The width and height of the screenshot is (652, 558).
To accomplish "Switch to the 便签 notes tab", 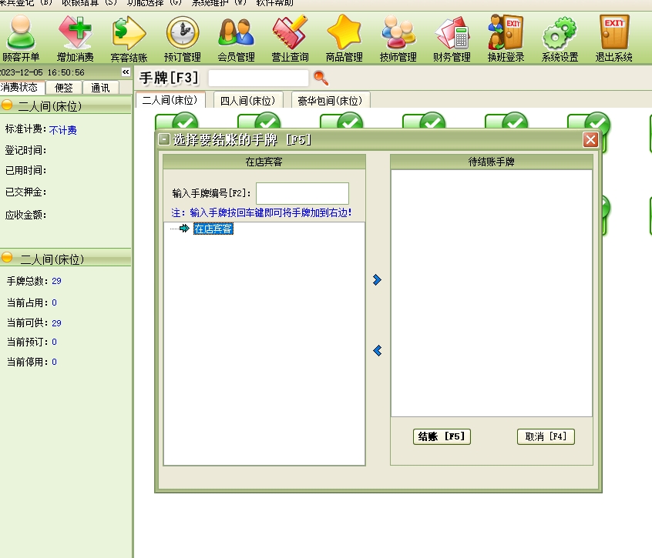I will click(63, 88).
